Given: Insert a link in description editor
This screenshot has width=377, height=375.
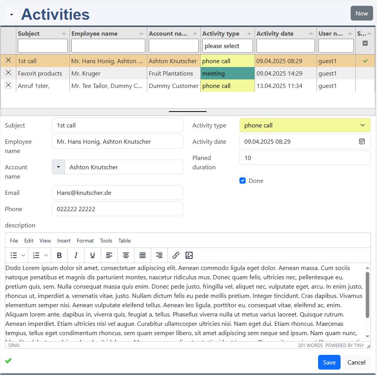Looking at the screenshot, I should (176, 255).
